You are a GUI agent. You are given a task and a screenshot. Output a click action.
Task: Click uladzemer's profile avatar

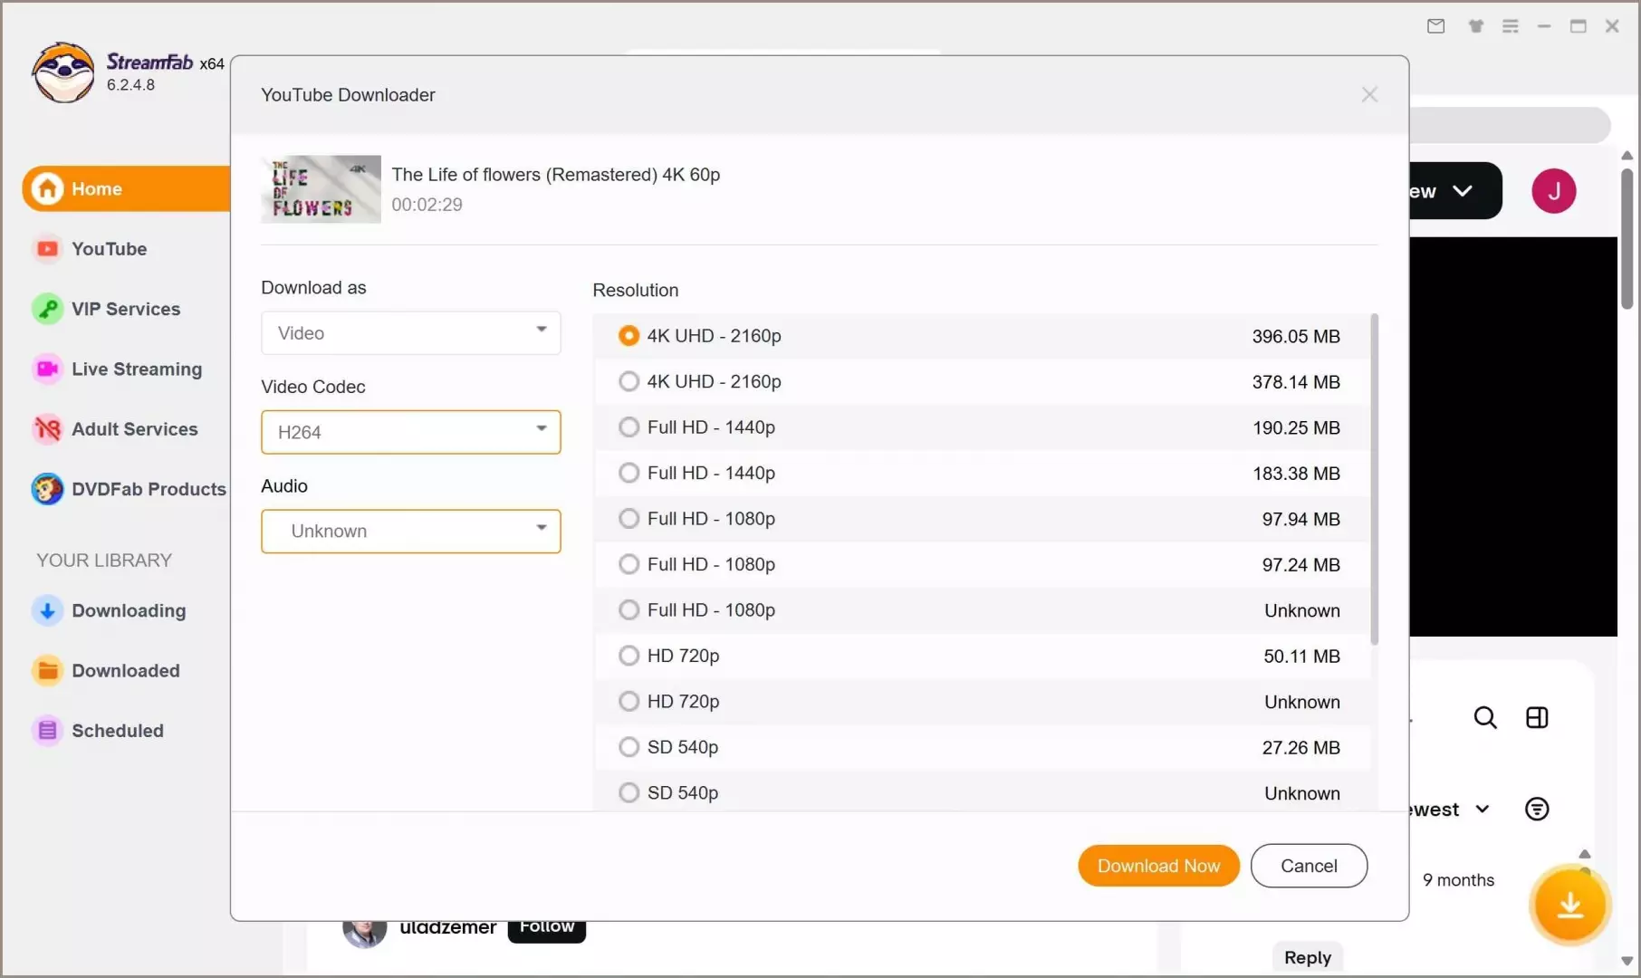point(364,933)
